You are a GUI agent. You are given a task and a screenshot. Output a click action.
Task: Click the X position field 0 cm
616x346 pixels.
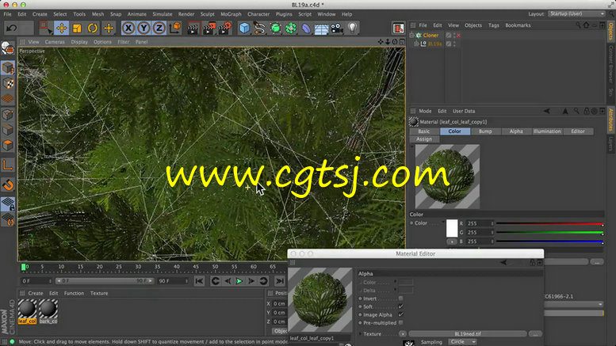click(x=279, y=303)
